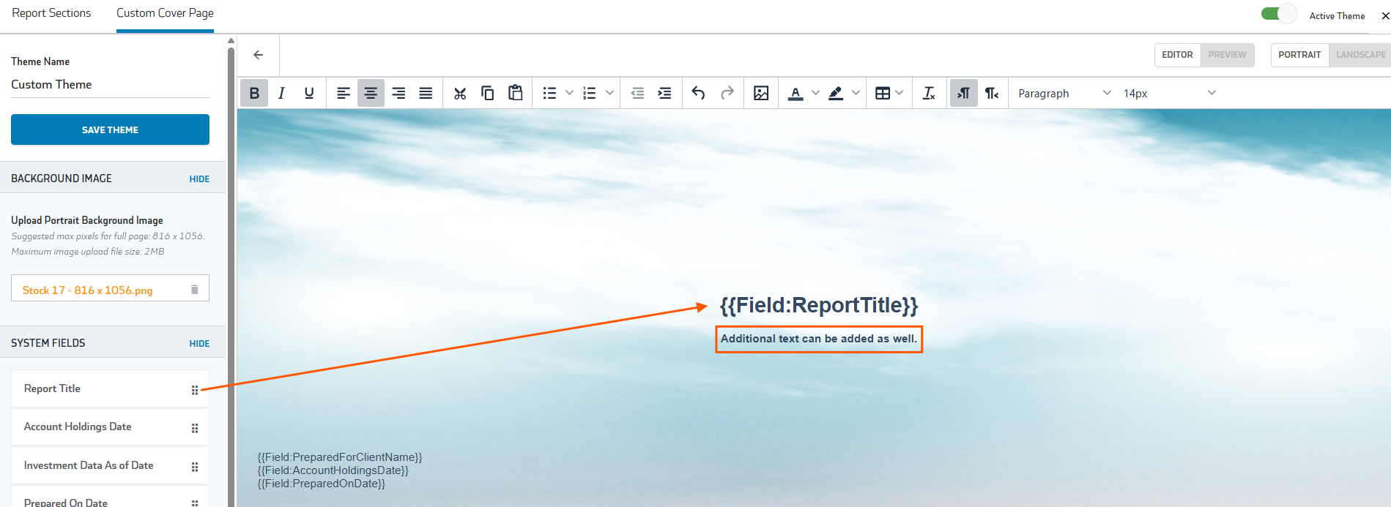Switch to Editor mode
Screen dimensions: 1391x507
point(1177,55)
